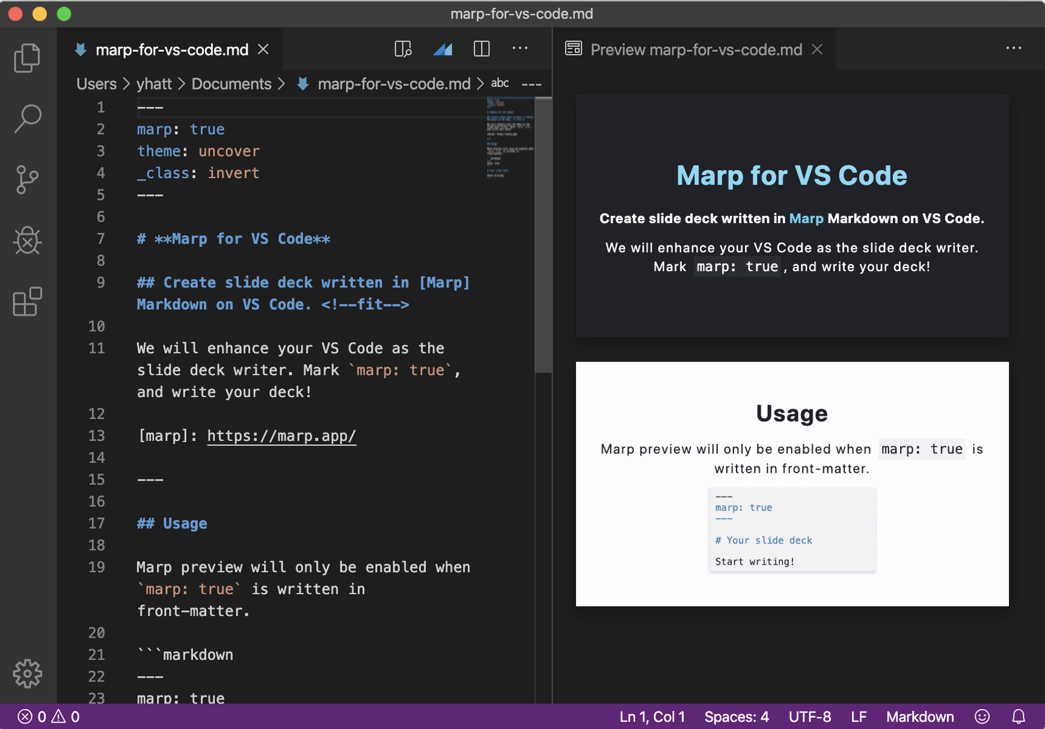1045x729 pixels.
Task: Open the Extensions view
Action: (x=27, y=301)
